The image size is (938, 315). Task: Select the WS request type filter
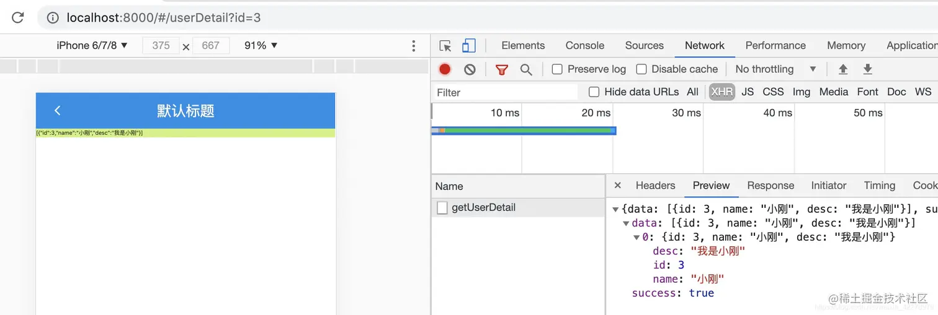pos(922,92)
